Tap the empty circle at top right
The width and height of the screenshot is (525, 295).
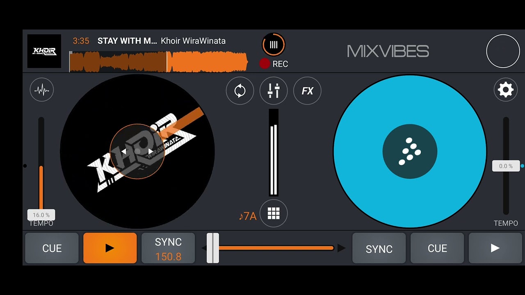click(x=503, y=51)
